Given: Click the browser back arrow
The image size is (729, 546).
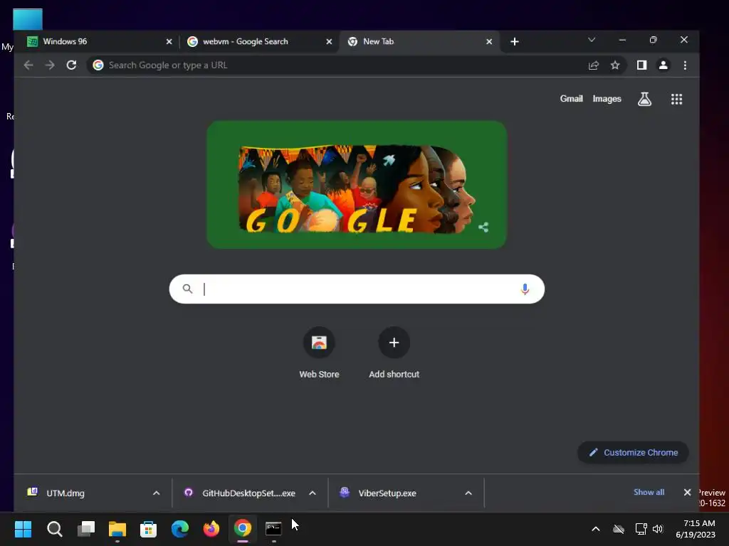Looking at the screenshot, I should tap(28, 65).
